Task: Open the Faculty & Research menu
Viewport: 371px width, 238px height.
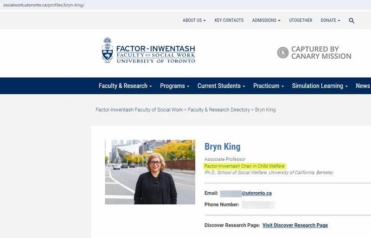Action: 125,86
